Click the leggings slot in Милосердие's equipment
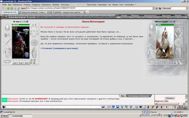Screen dimensions: 189x118 pyautogui.click(x=178, y=53)
